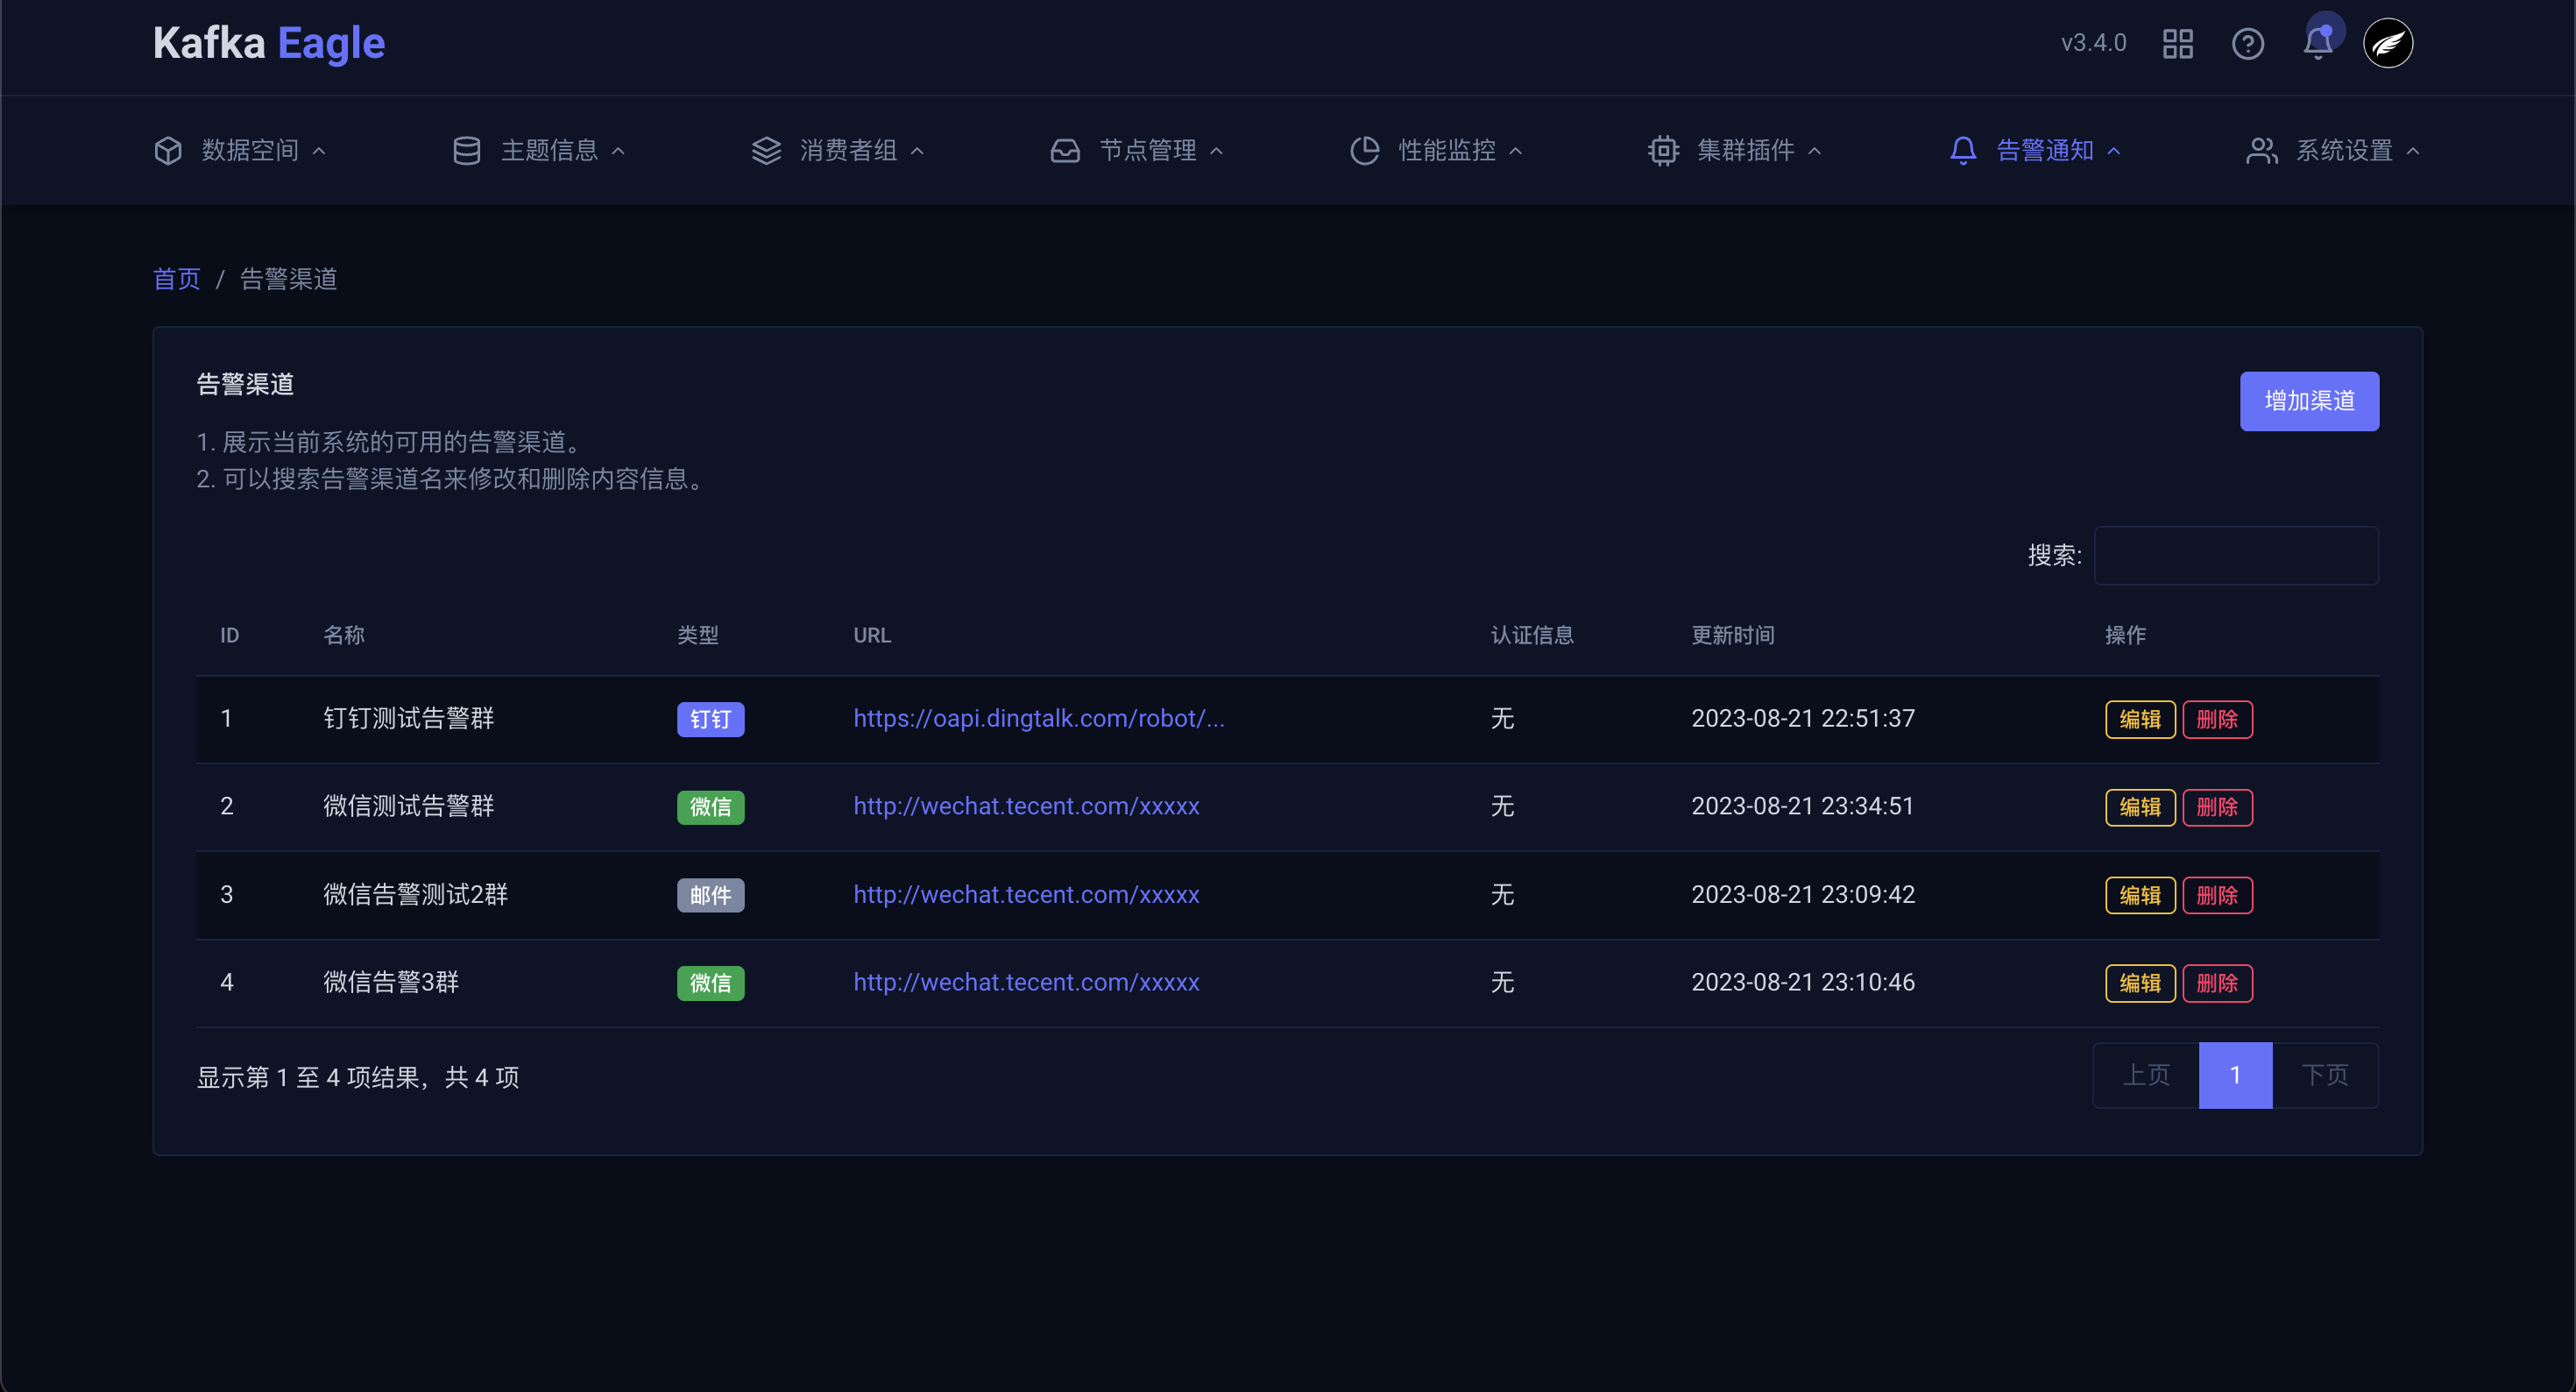Image resolution: width=2576 pixels, height=1392 pixels.
Task: Expand the 数据空间 dropdown chevron
Action: [x=319, y=151]
